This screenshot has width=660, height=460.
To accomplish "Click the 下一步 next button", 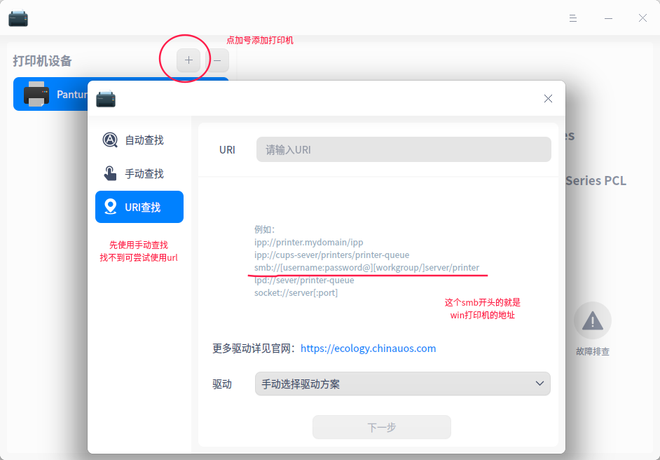I will click(x=381, y=427).
